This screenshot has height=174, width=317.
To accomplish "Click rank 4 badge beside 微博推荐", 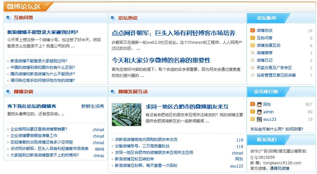I will tap(253, 53).
